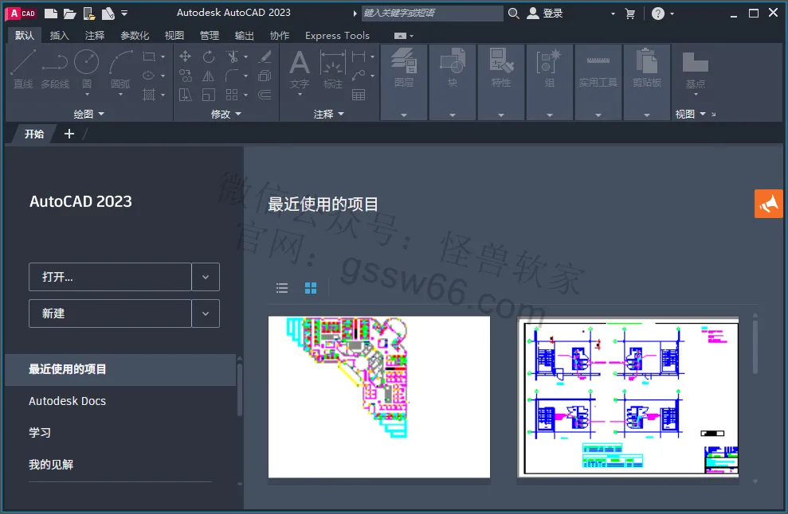Open the blue four-plan sheet drawing thumbnail
788x514 pixels.
[628, 397]
